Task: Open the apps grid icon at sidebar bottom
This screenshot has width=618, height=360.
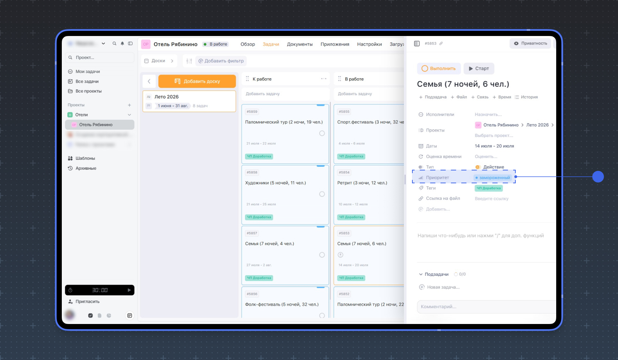Action: point(129,316)
